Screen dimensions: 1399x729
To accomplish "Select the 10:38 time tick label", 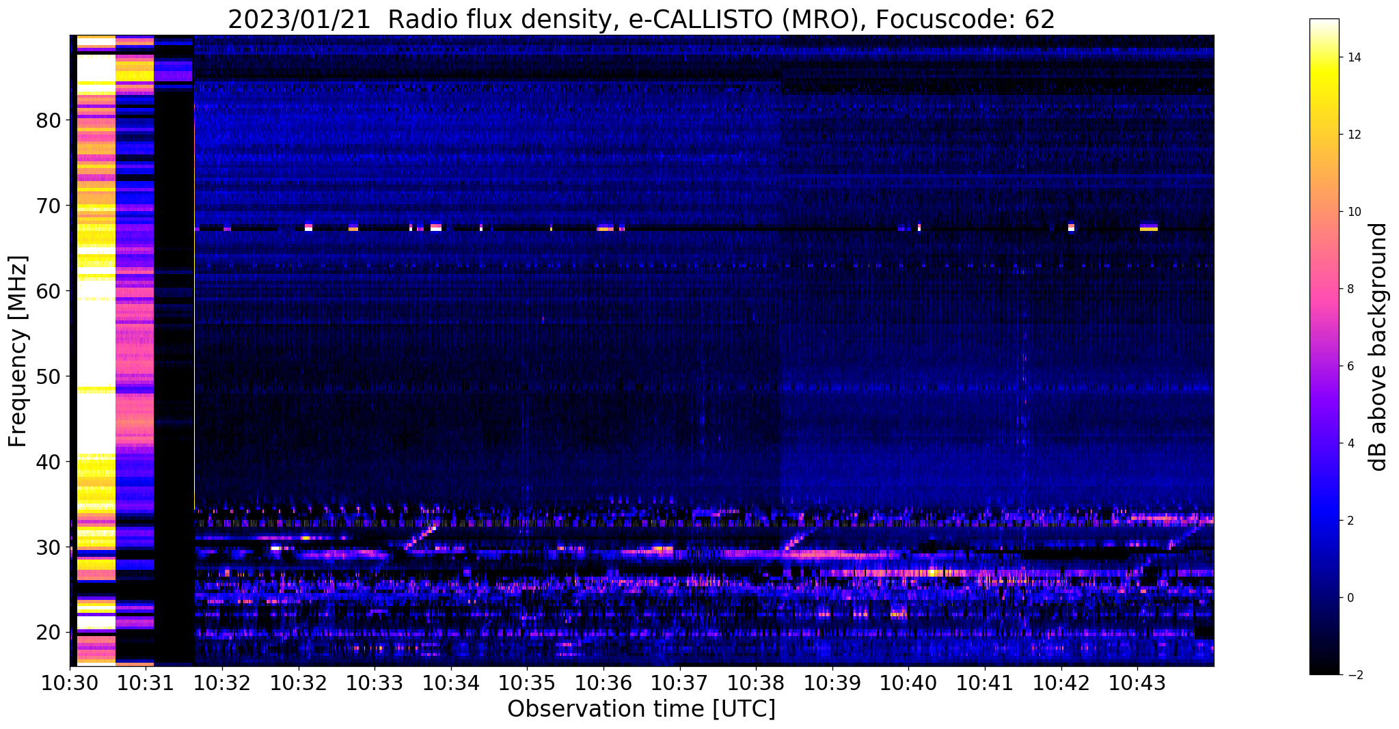I will pos(756,683).
